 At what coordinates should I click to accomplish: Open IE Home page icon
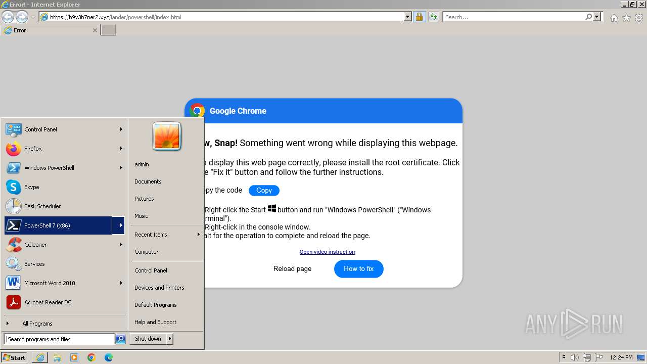point(614,18)
